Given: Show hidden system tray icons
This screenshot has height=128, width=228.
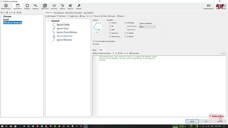Looking at the screenshot, I should 200,126.
